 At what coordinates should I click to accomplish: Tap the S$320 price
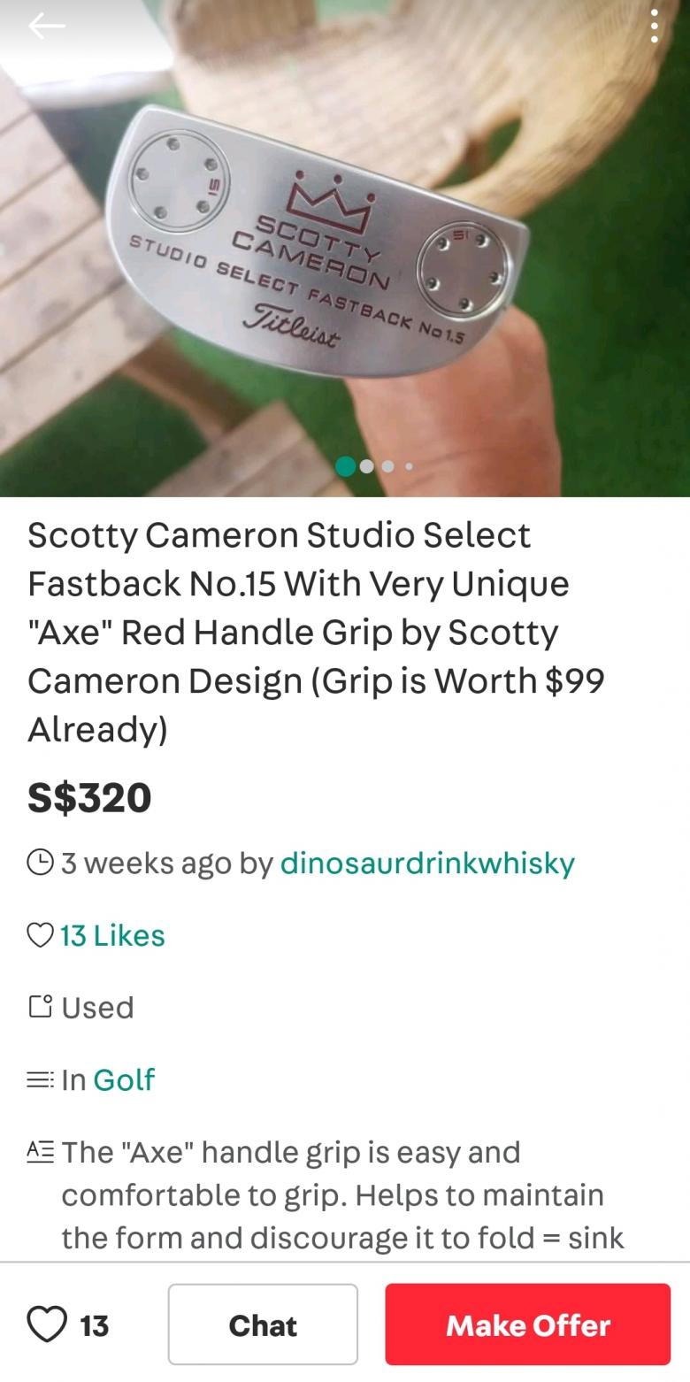point(89,797)
